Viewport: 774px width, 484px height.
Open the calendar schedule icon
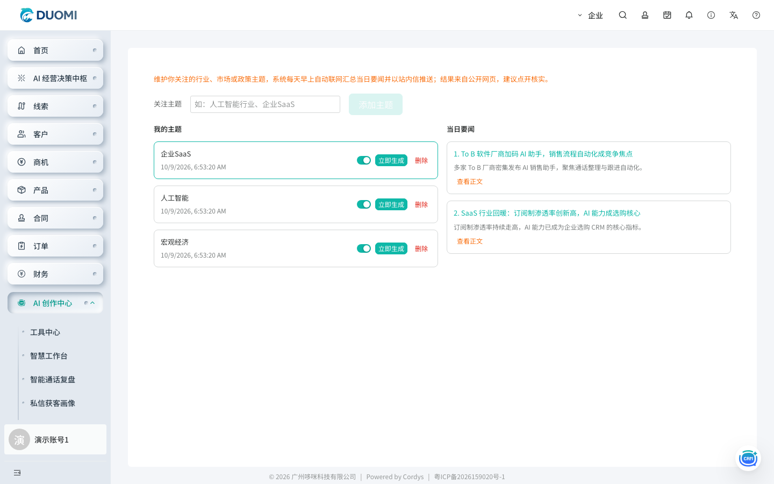click(x=667, y=15)
